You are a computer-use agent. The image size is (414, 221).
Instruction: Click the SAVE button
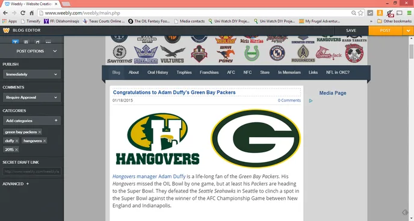pos(351,31)
